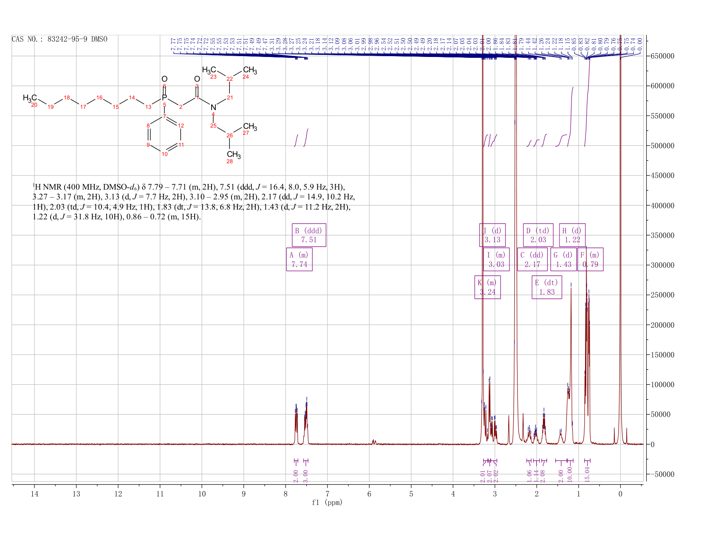Viewport: 701px width, 542px height.
Task: Click the 14 ppm x-axis tick label
Action: 34,494
